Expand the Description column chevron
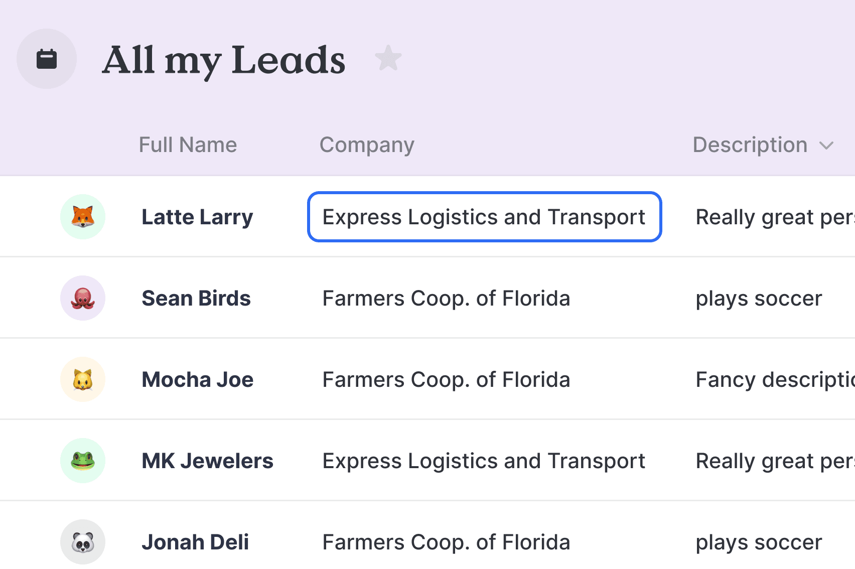The width and height of the screenshot is (855, 569). [826, 146]
